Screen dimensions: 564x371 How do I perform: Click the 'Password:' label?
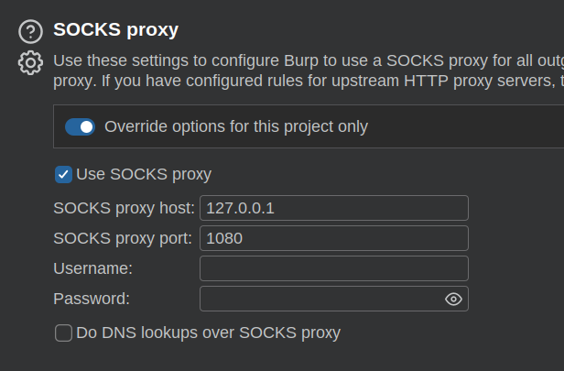[92, 299]
